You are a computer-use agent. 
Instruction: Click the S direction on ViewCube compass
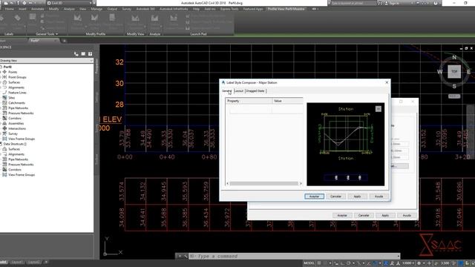coord(454,86)
